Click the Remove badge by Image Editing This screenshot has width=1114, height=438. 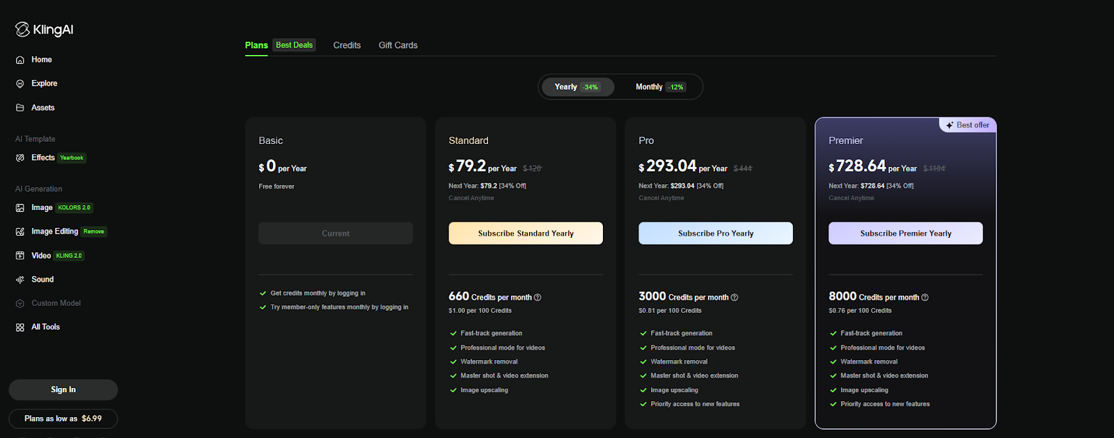(x=94, y=232)
